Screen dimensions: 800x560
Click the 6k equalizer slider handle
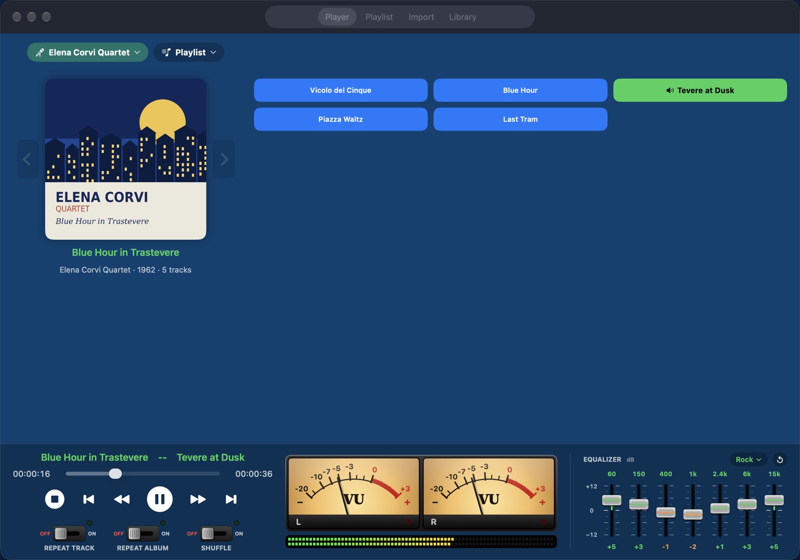747,504
